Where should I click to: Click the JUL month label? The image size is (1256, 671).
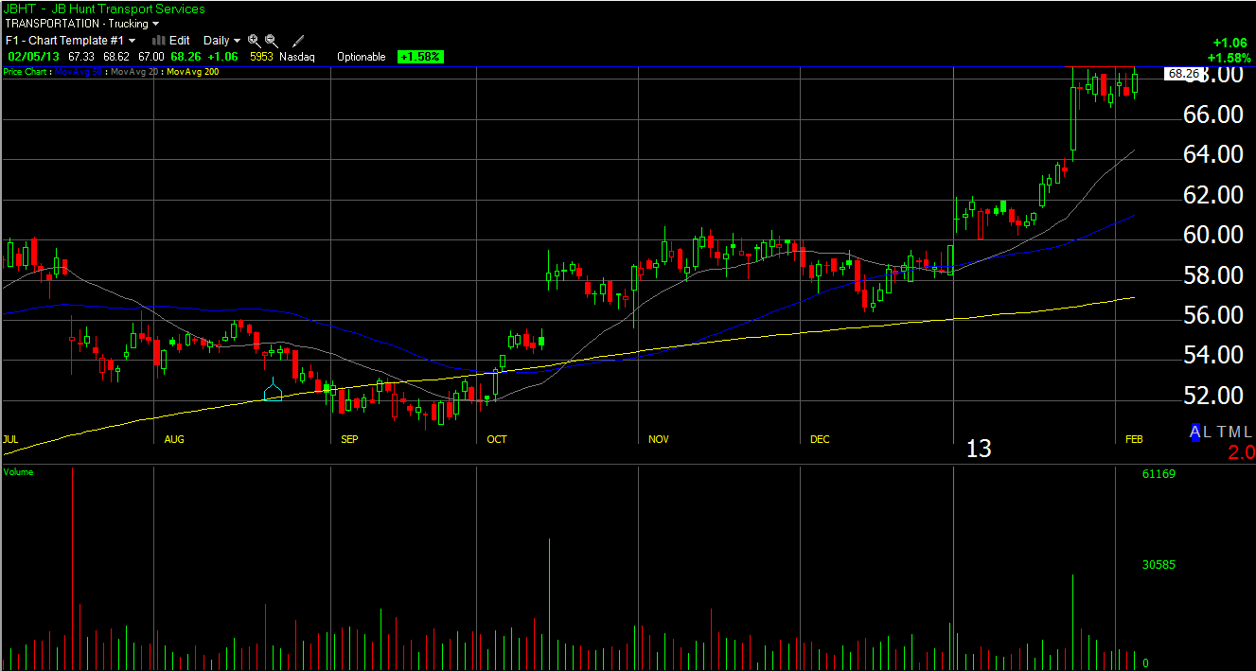click(11, 440)
